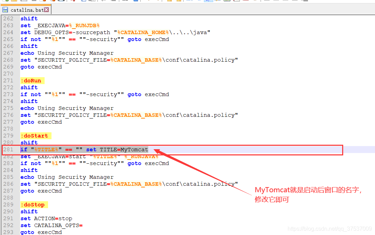Click the SECURITY_POLICY_FILE line 276
Viewport: 375px width, 235px height.
pos(129,115)
